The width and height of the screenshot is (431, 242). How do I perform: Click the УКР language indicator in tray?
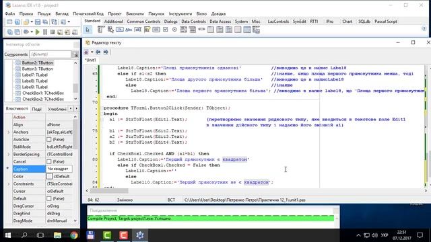click(x=385, y=235)
